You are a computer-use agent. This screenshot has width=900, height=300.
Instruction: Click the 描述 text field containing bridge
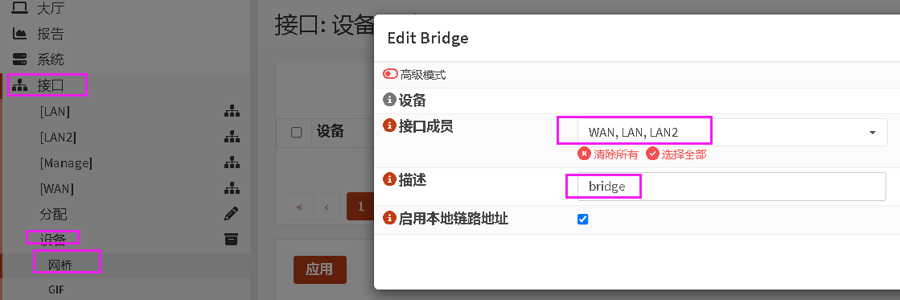(732, 187)
